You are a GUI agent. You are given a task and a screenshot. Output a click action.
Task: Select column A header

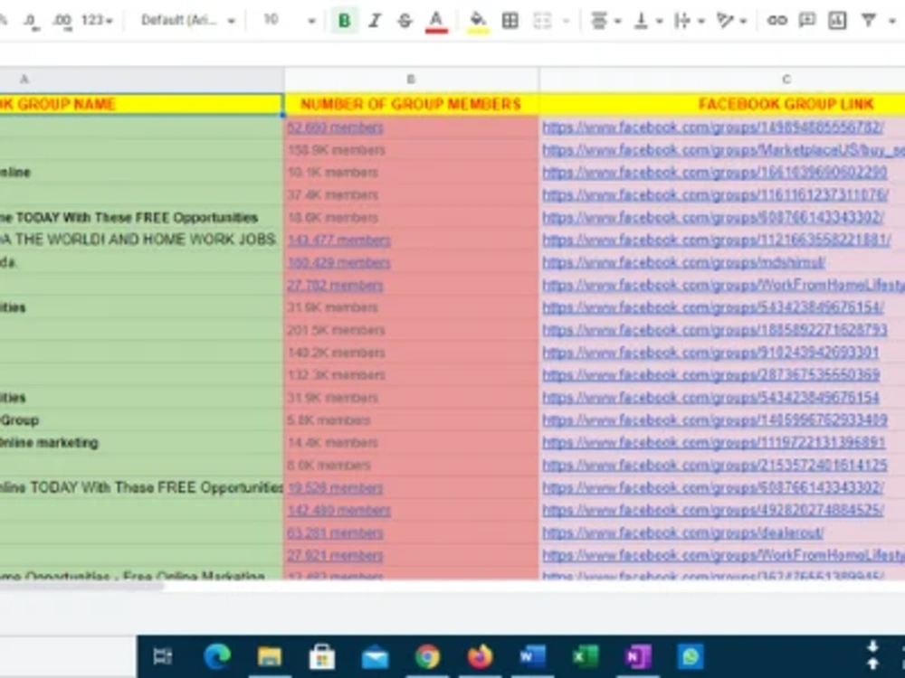pyautogui.click(x=141, y=80)
